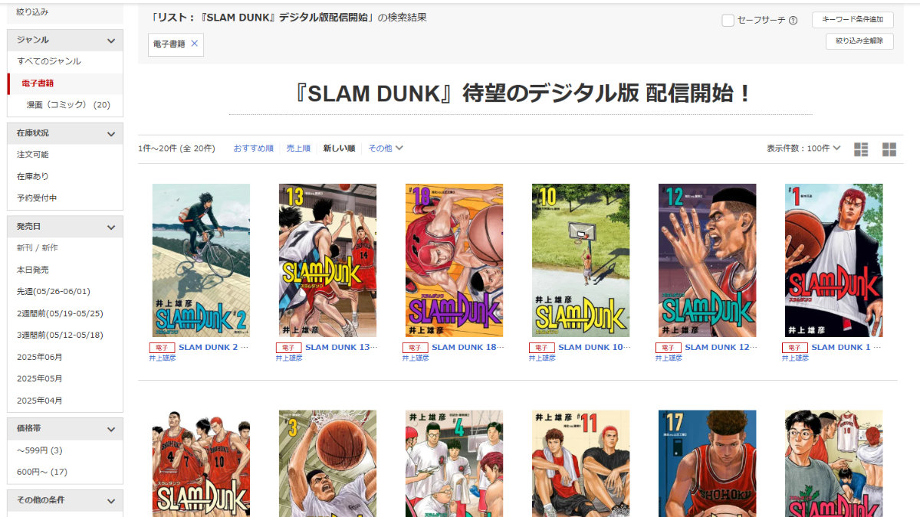
Task: Switch to grid view layout icon
Action: pyautogui.click(x=889, y=149)
